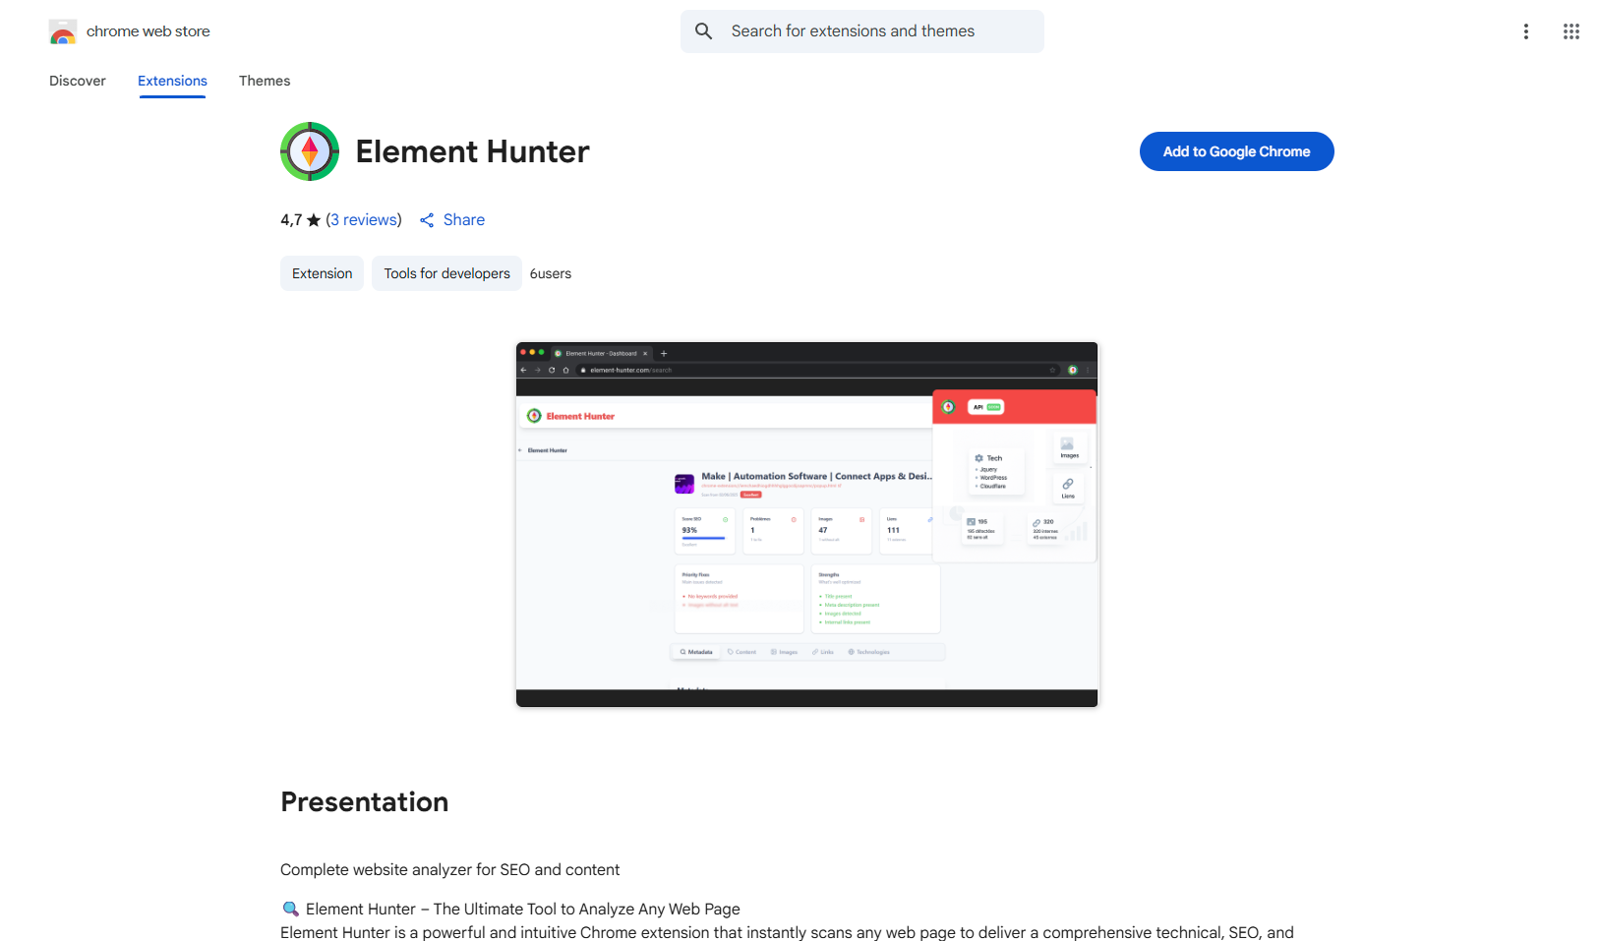The image size is (1600, 941).
Task: Switch to the Discover tab
Action: pyautogui.click(x=78, y=81)
